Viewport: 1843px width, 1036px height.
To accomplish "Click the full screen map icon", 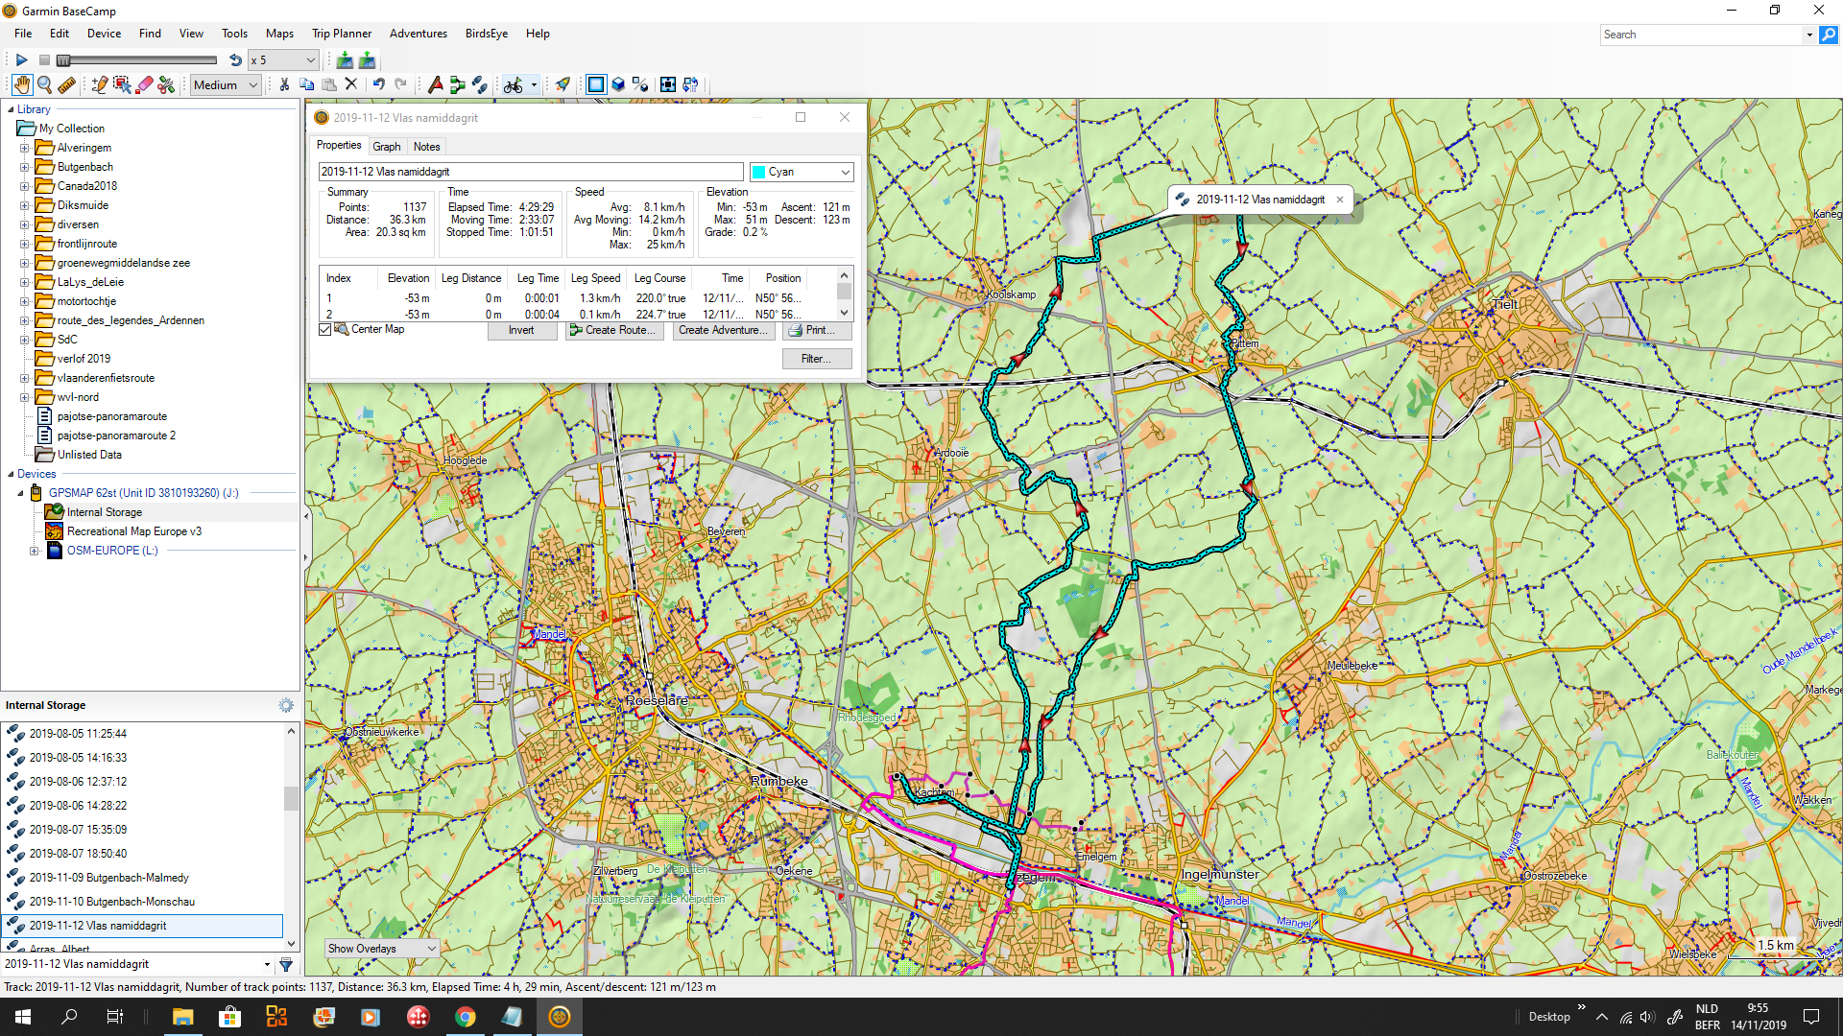I will pos(668,85).
